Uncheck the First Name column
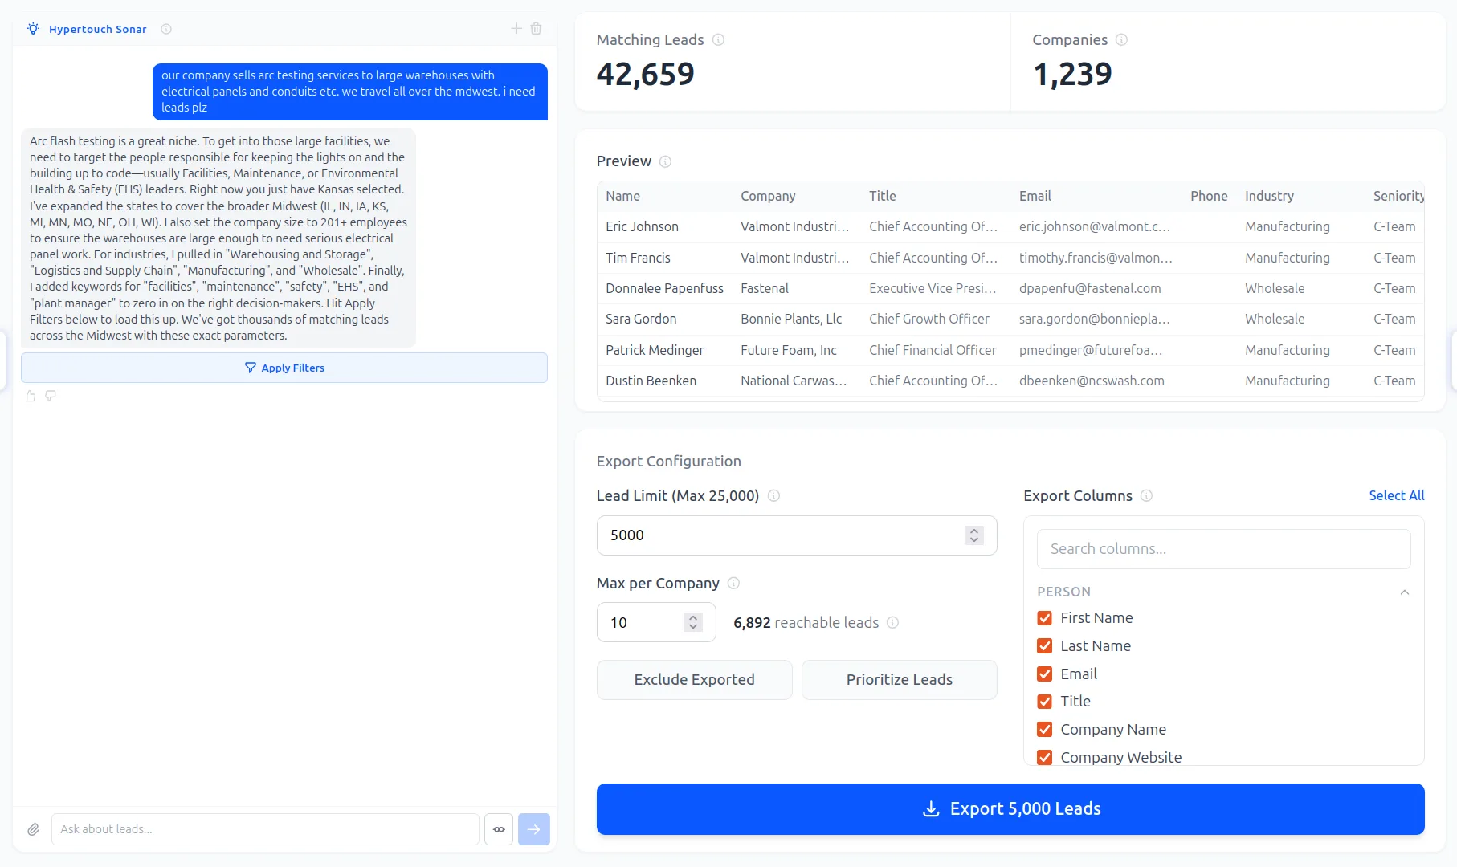The image size is (1457, 867). click(x=1044, y=618)
